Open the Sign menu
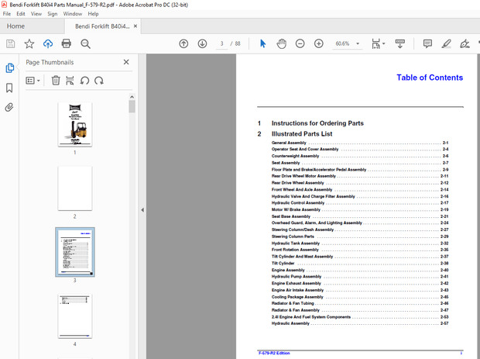This screenshot has width=480, height=359. (53, 14)
